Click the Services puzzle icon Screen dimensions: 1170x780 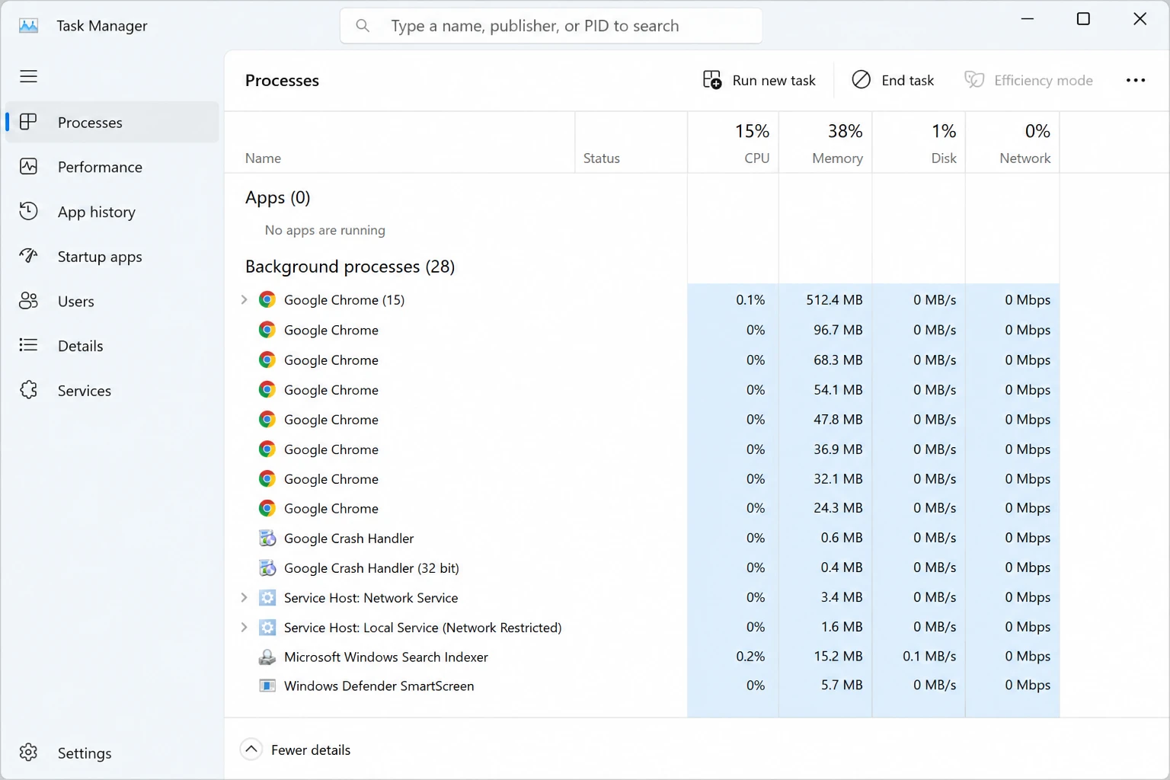point(28,390)
